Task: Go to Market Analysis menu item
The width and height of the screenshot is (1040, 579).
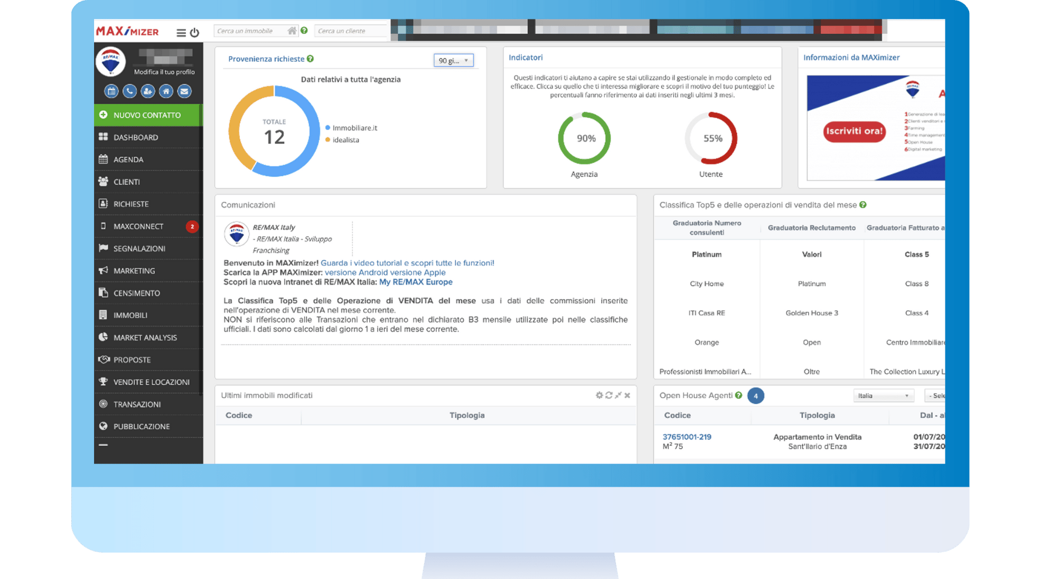Action: pyautogui.click(x=145, y=338)
